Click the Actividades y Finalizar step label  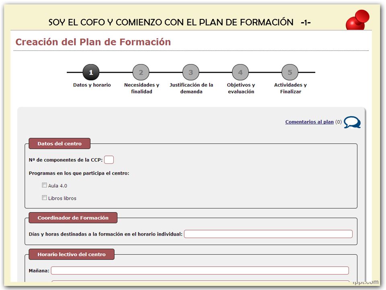(x=290, y=88)
